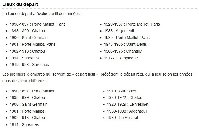Select '1896-1897 : Porte Maillot' in second list
The height and width of the screenshot is (129, 199).
32,91
